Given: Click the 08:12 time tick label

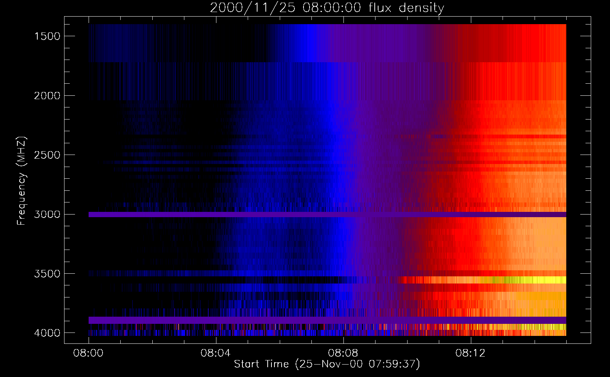Looking at the screenshot, I should tap(471, 353).
